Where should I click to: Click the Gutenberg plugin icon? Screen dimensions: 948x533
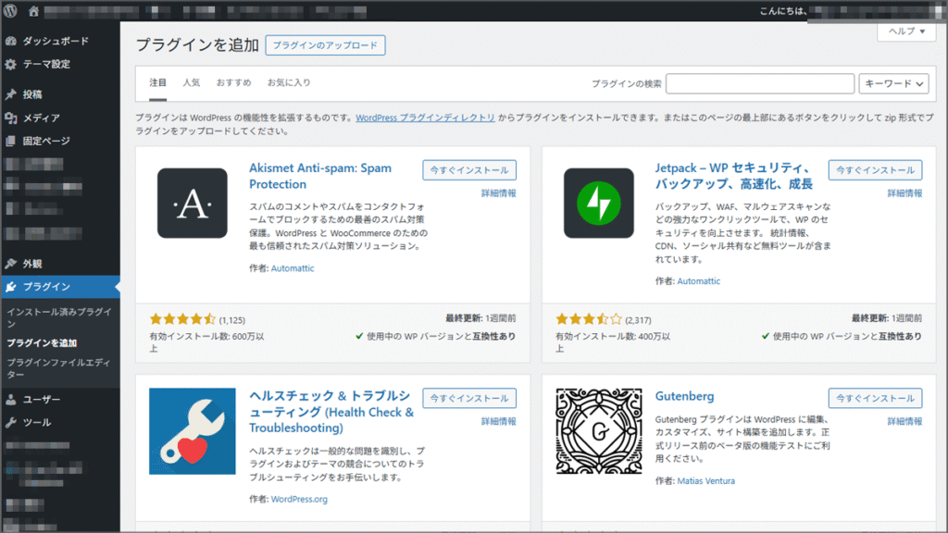point(599,431)
